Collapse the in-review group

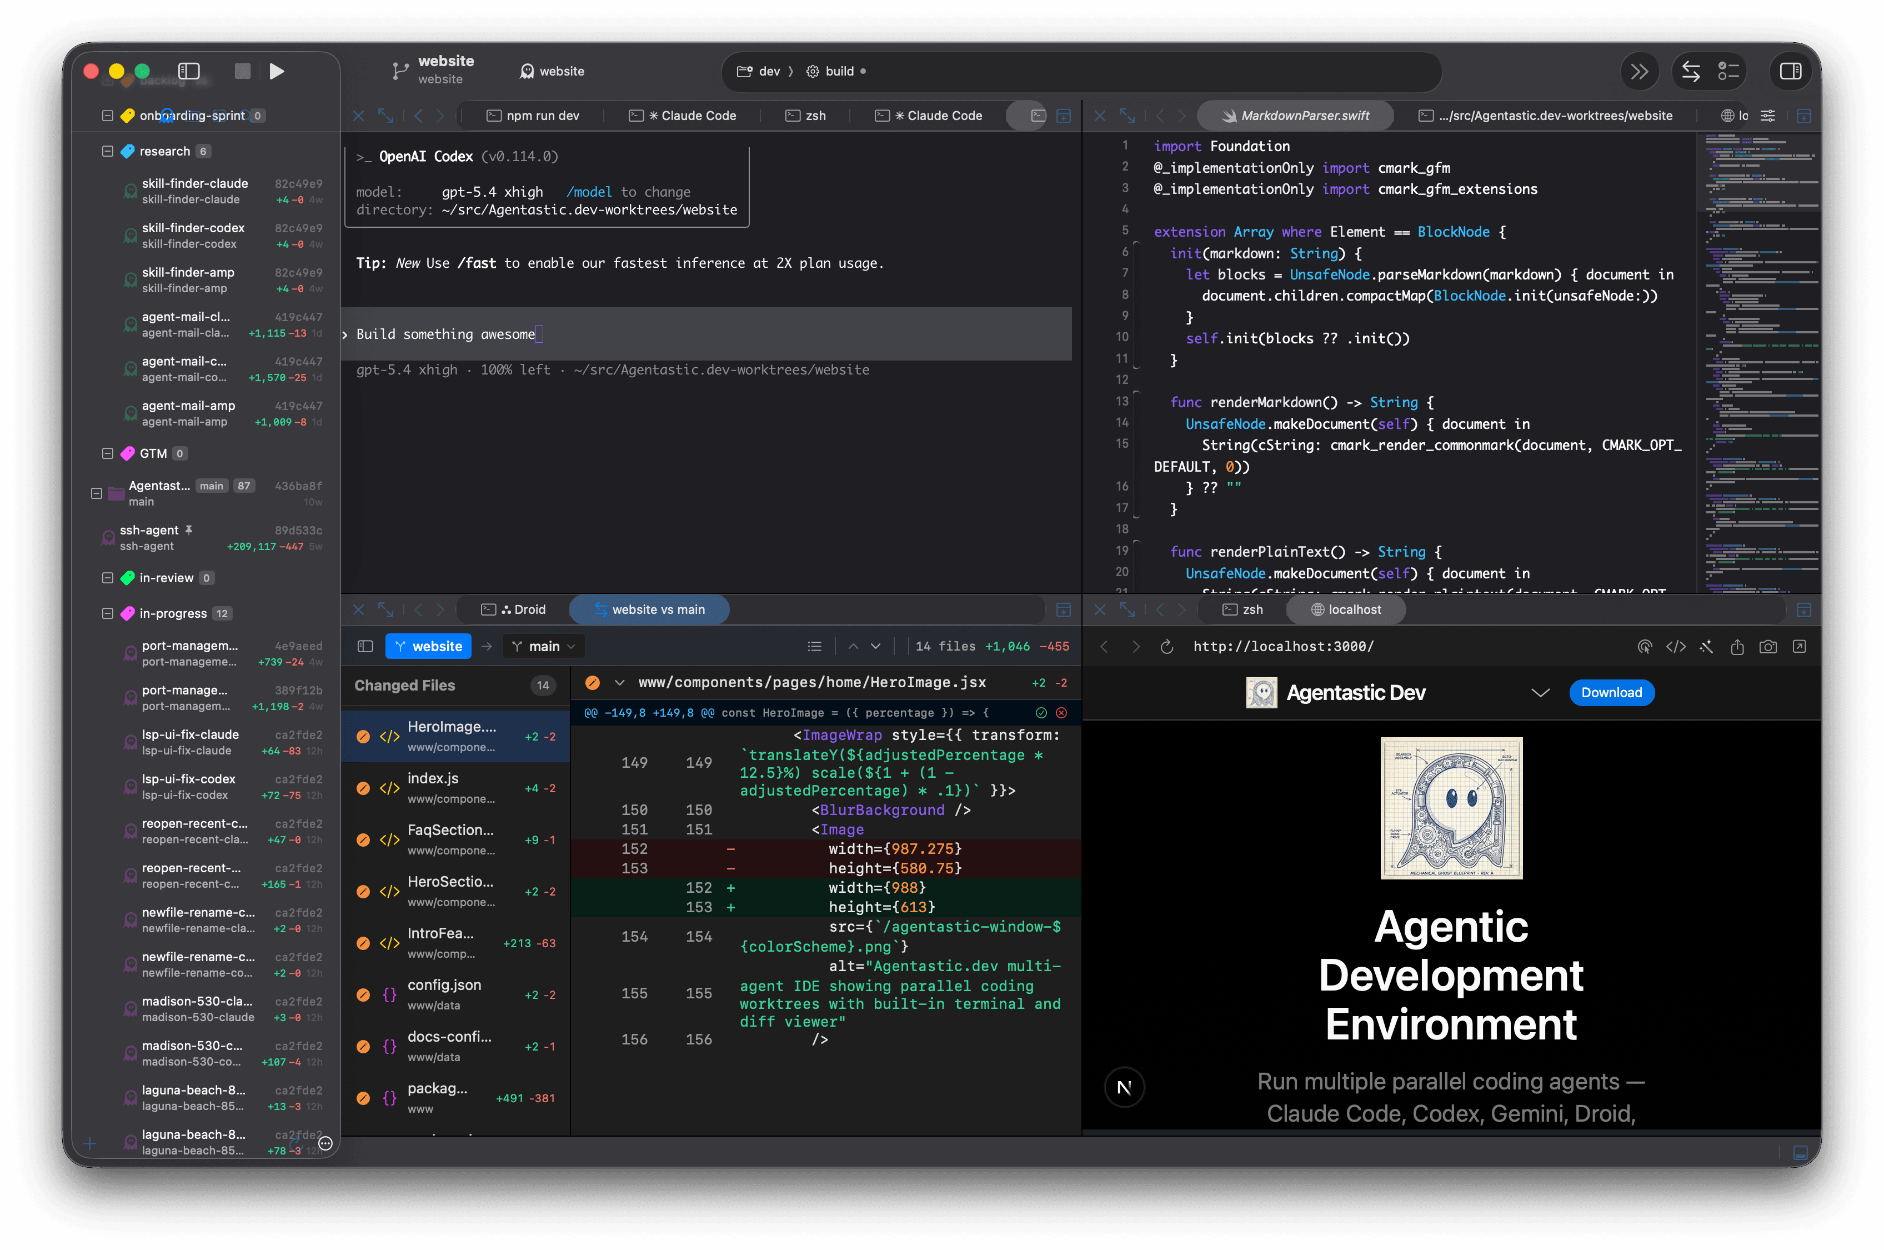point(108,578)
